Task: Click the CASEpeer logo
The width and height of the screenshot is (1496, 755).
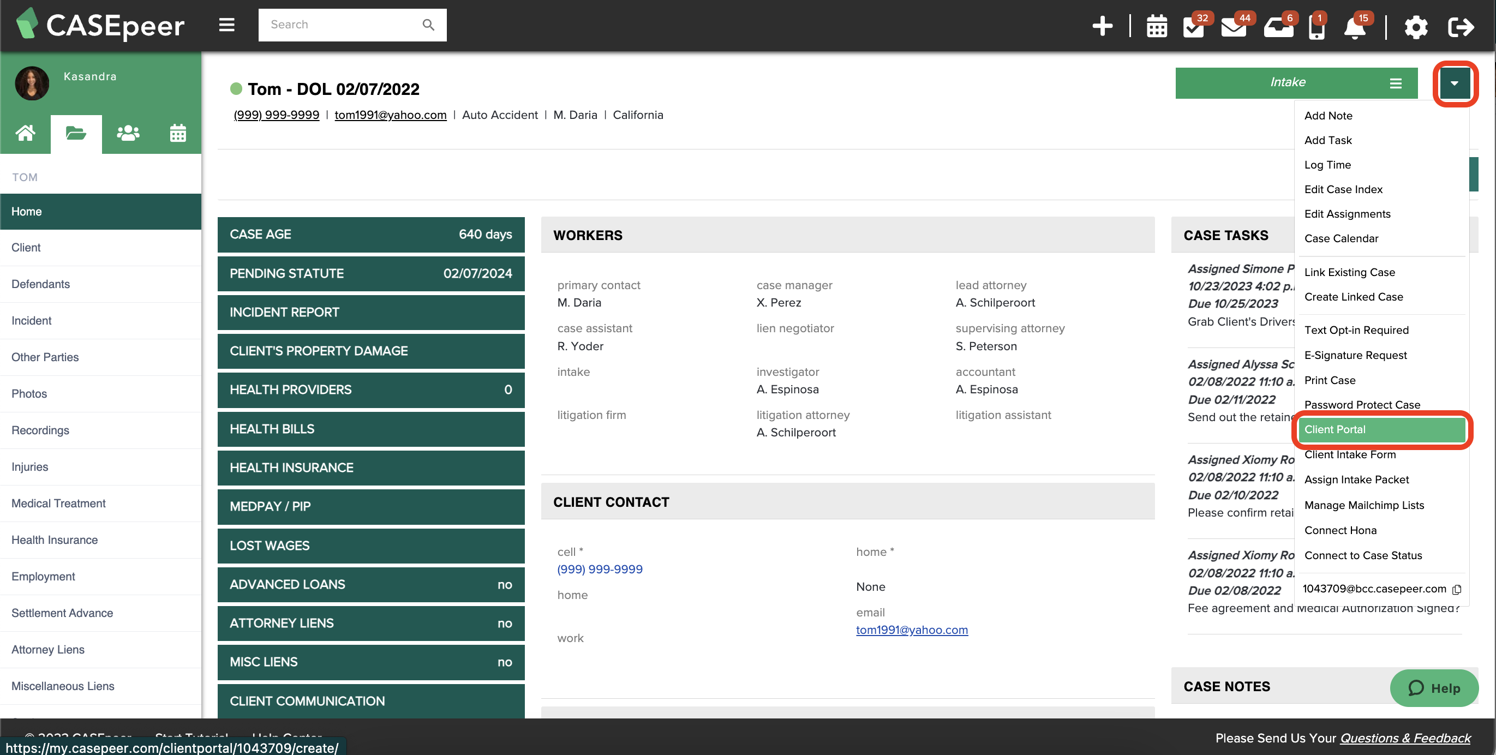Action: tap(100, 25)
